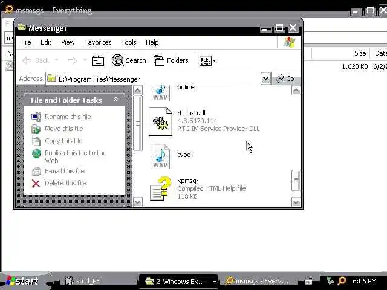
Task: Click the address bar path field
Action: click(153, 79)
